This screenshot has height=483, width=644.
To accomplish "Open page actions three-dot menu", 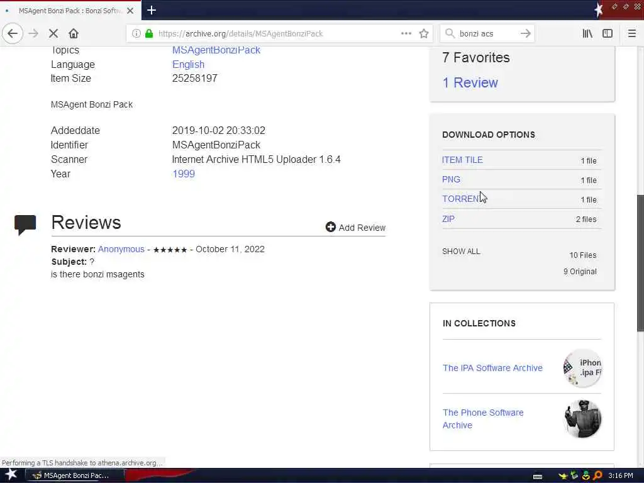I will 406,33.
